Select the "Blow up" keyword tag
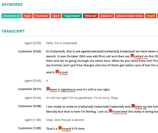This screenshot has width=158, height=133. tap(91, 16)
